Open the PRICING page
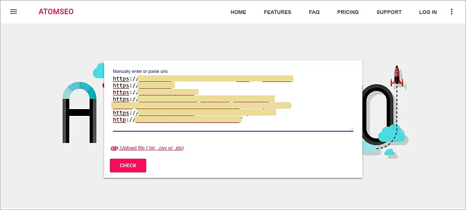This screenshot has width=466, height=210. click(x=348, y=12)
